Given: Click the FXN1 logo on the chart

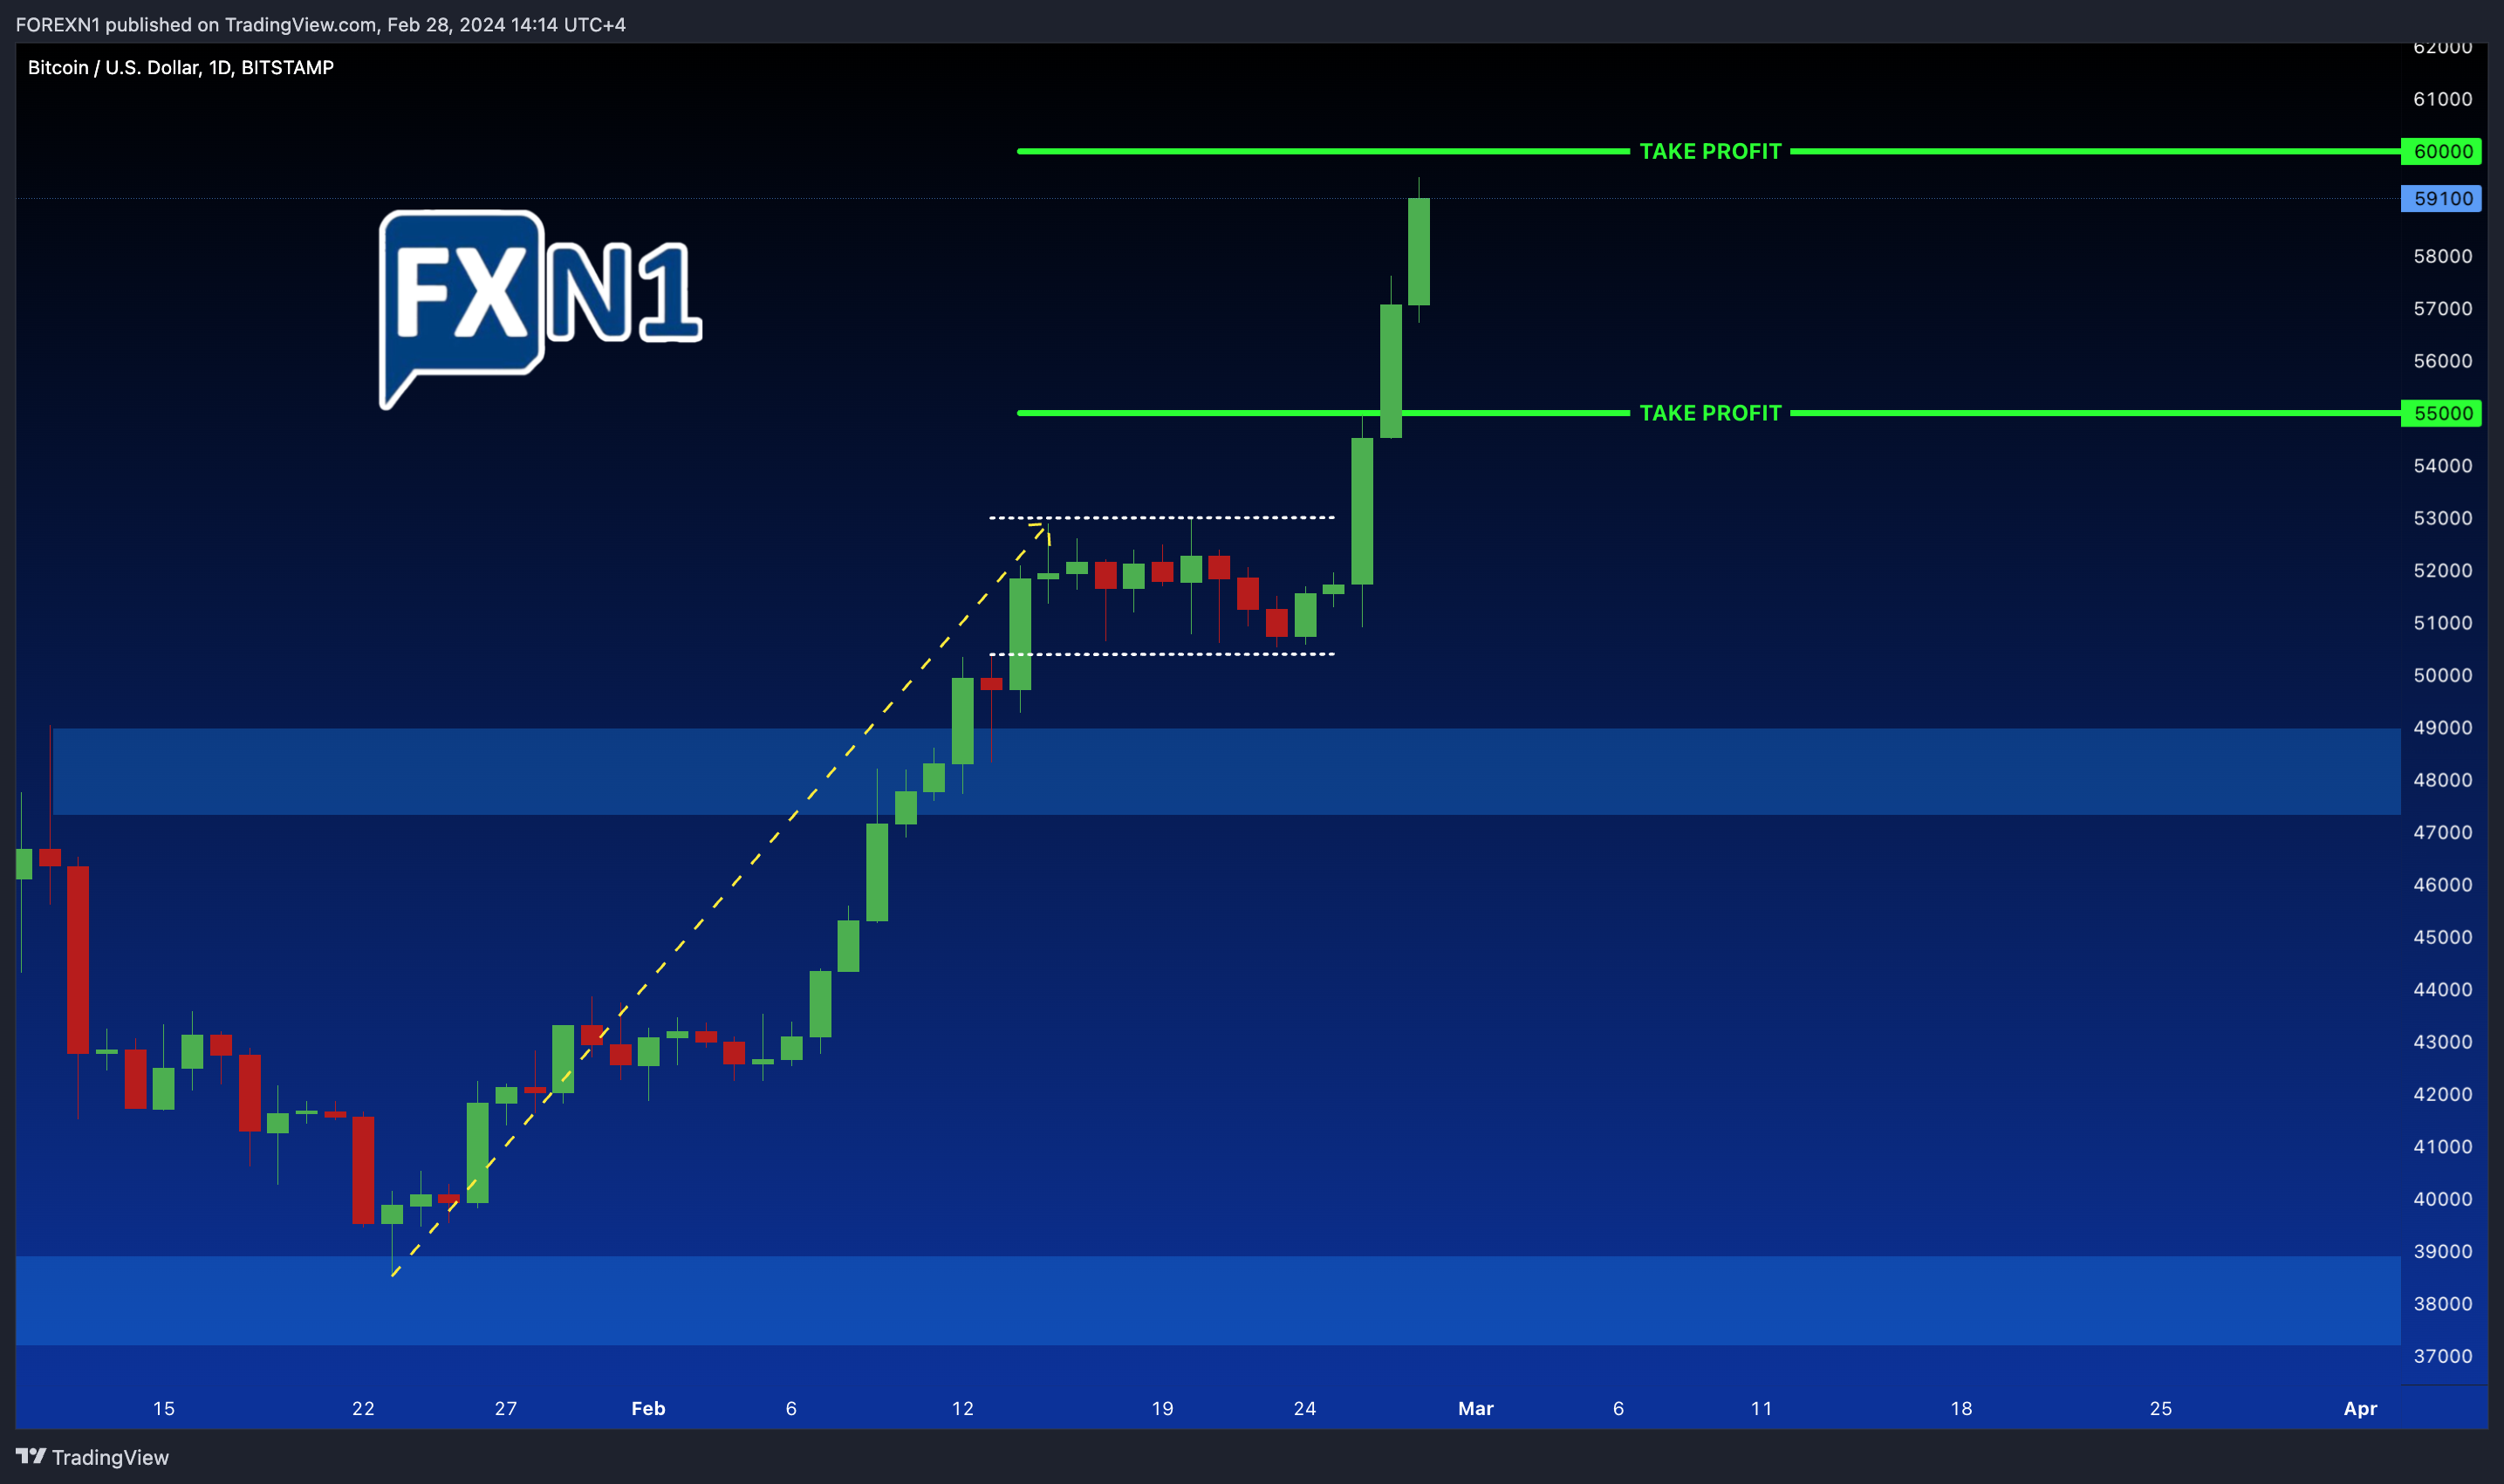Looking at the screenshot, I should tap(540, 309).
